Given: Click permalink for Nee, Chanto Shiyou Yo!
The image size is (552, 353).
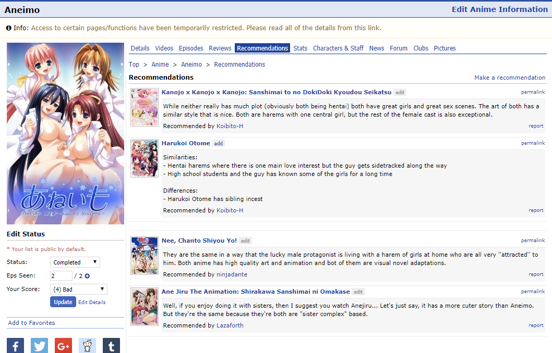Looking at the screenshot, I should pos(533,240).
